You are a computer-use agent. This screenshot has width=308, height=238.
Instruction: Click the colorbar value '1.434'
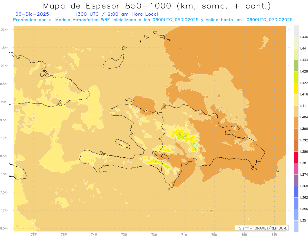[304, 60]
